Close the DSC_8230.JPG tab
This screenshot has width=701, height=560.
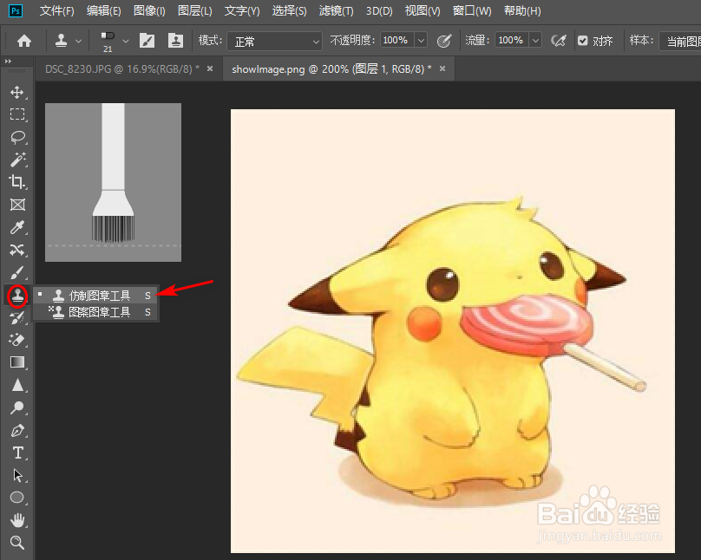pyautogui.click(x=210, y=68)
